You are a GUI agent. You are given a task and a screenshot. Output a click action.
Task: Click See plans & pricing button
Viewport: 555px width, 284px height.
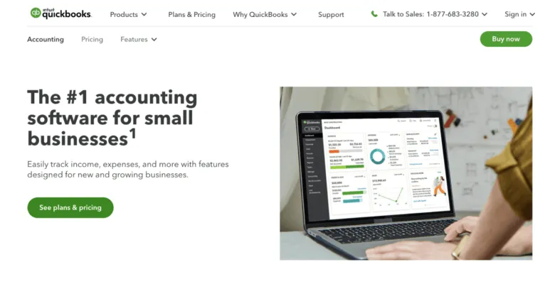click(70, 208)
